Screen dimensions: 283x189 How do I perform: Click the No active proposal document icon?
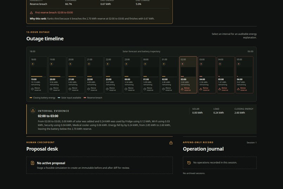(33, 163)
